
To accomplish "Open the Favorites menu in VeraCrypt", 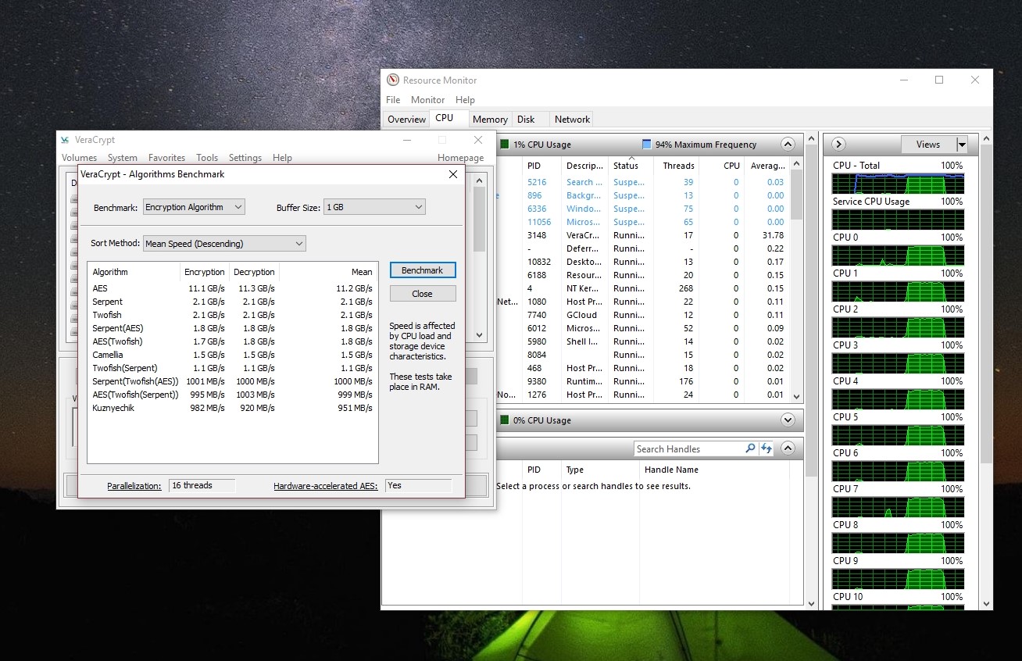I will point(166,158).
